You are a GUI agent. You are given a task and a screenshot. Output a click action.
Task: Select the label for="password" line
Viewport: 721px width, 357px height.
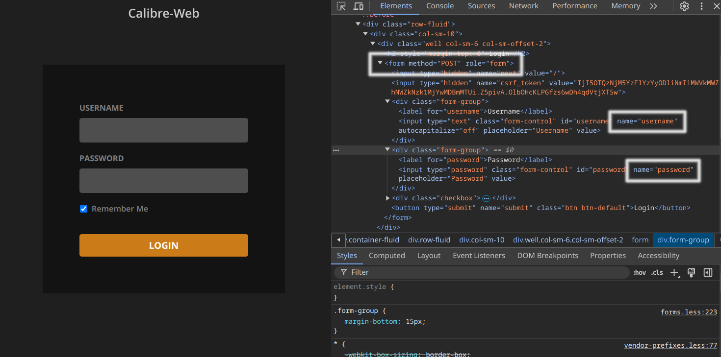pyautogui.click(x=475, y=160)
